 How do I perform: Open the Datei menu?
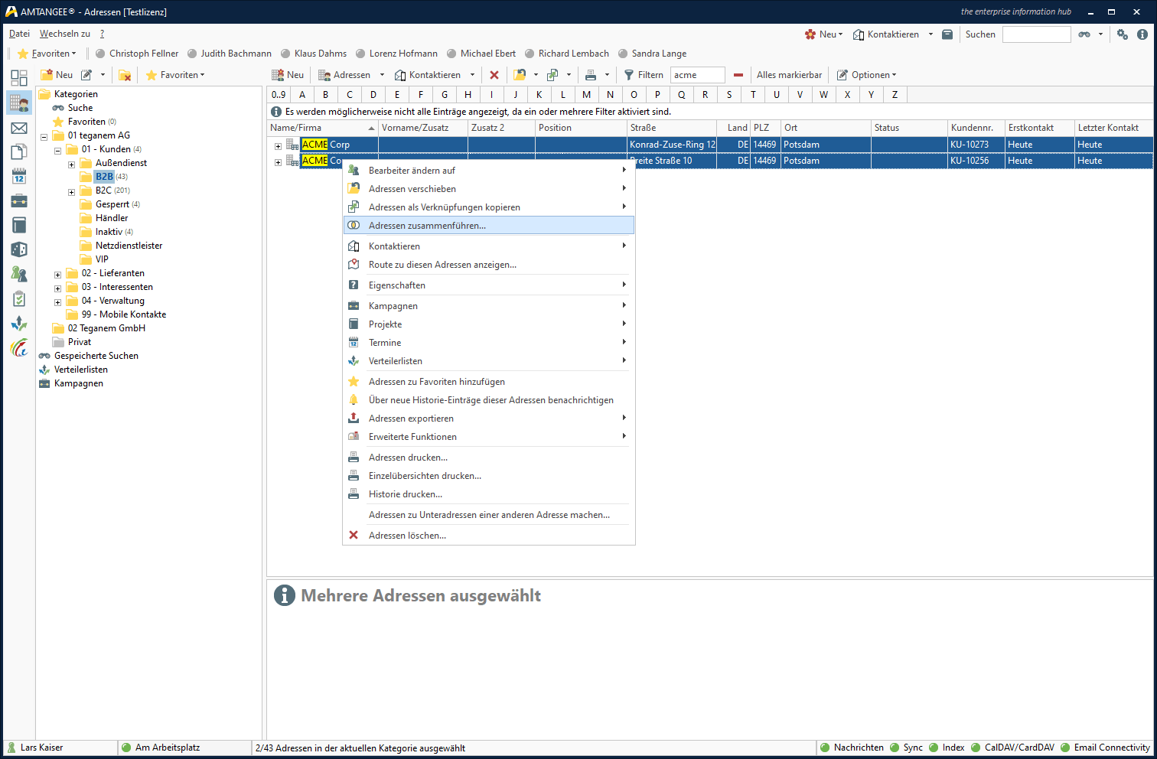[x=19, y=34]
